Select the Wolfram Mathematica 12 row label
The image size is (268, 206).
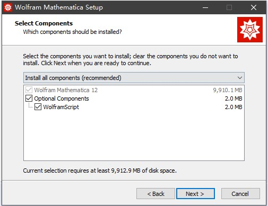pos(66,90)
